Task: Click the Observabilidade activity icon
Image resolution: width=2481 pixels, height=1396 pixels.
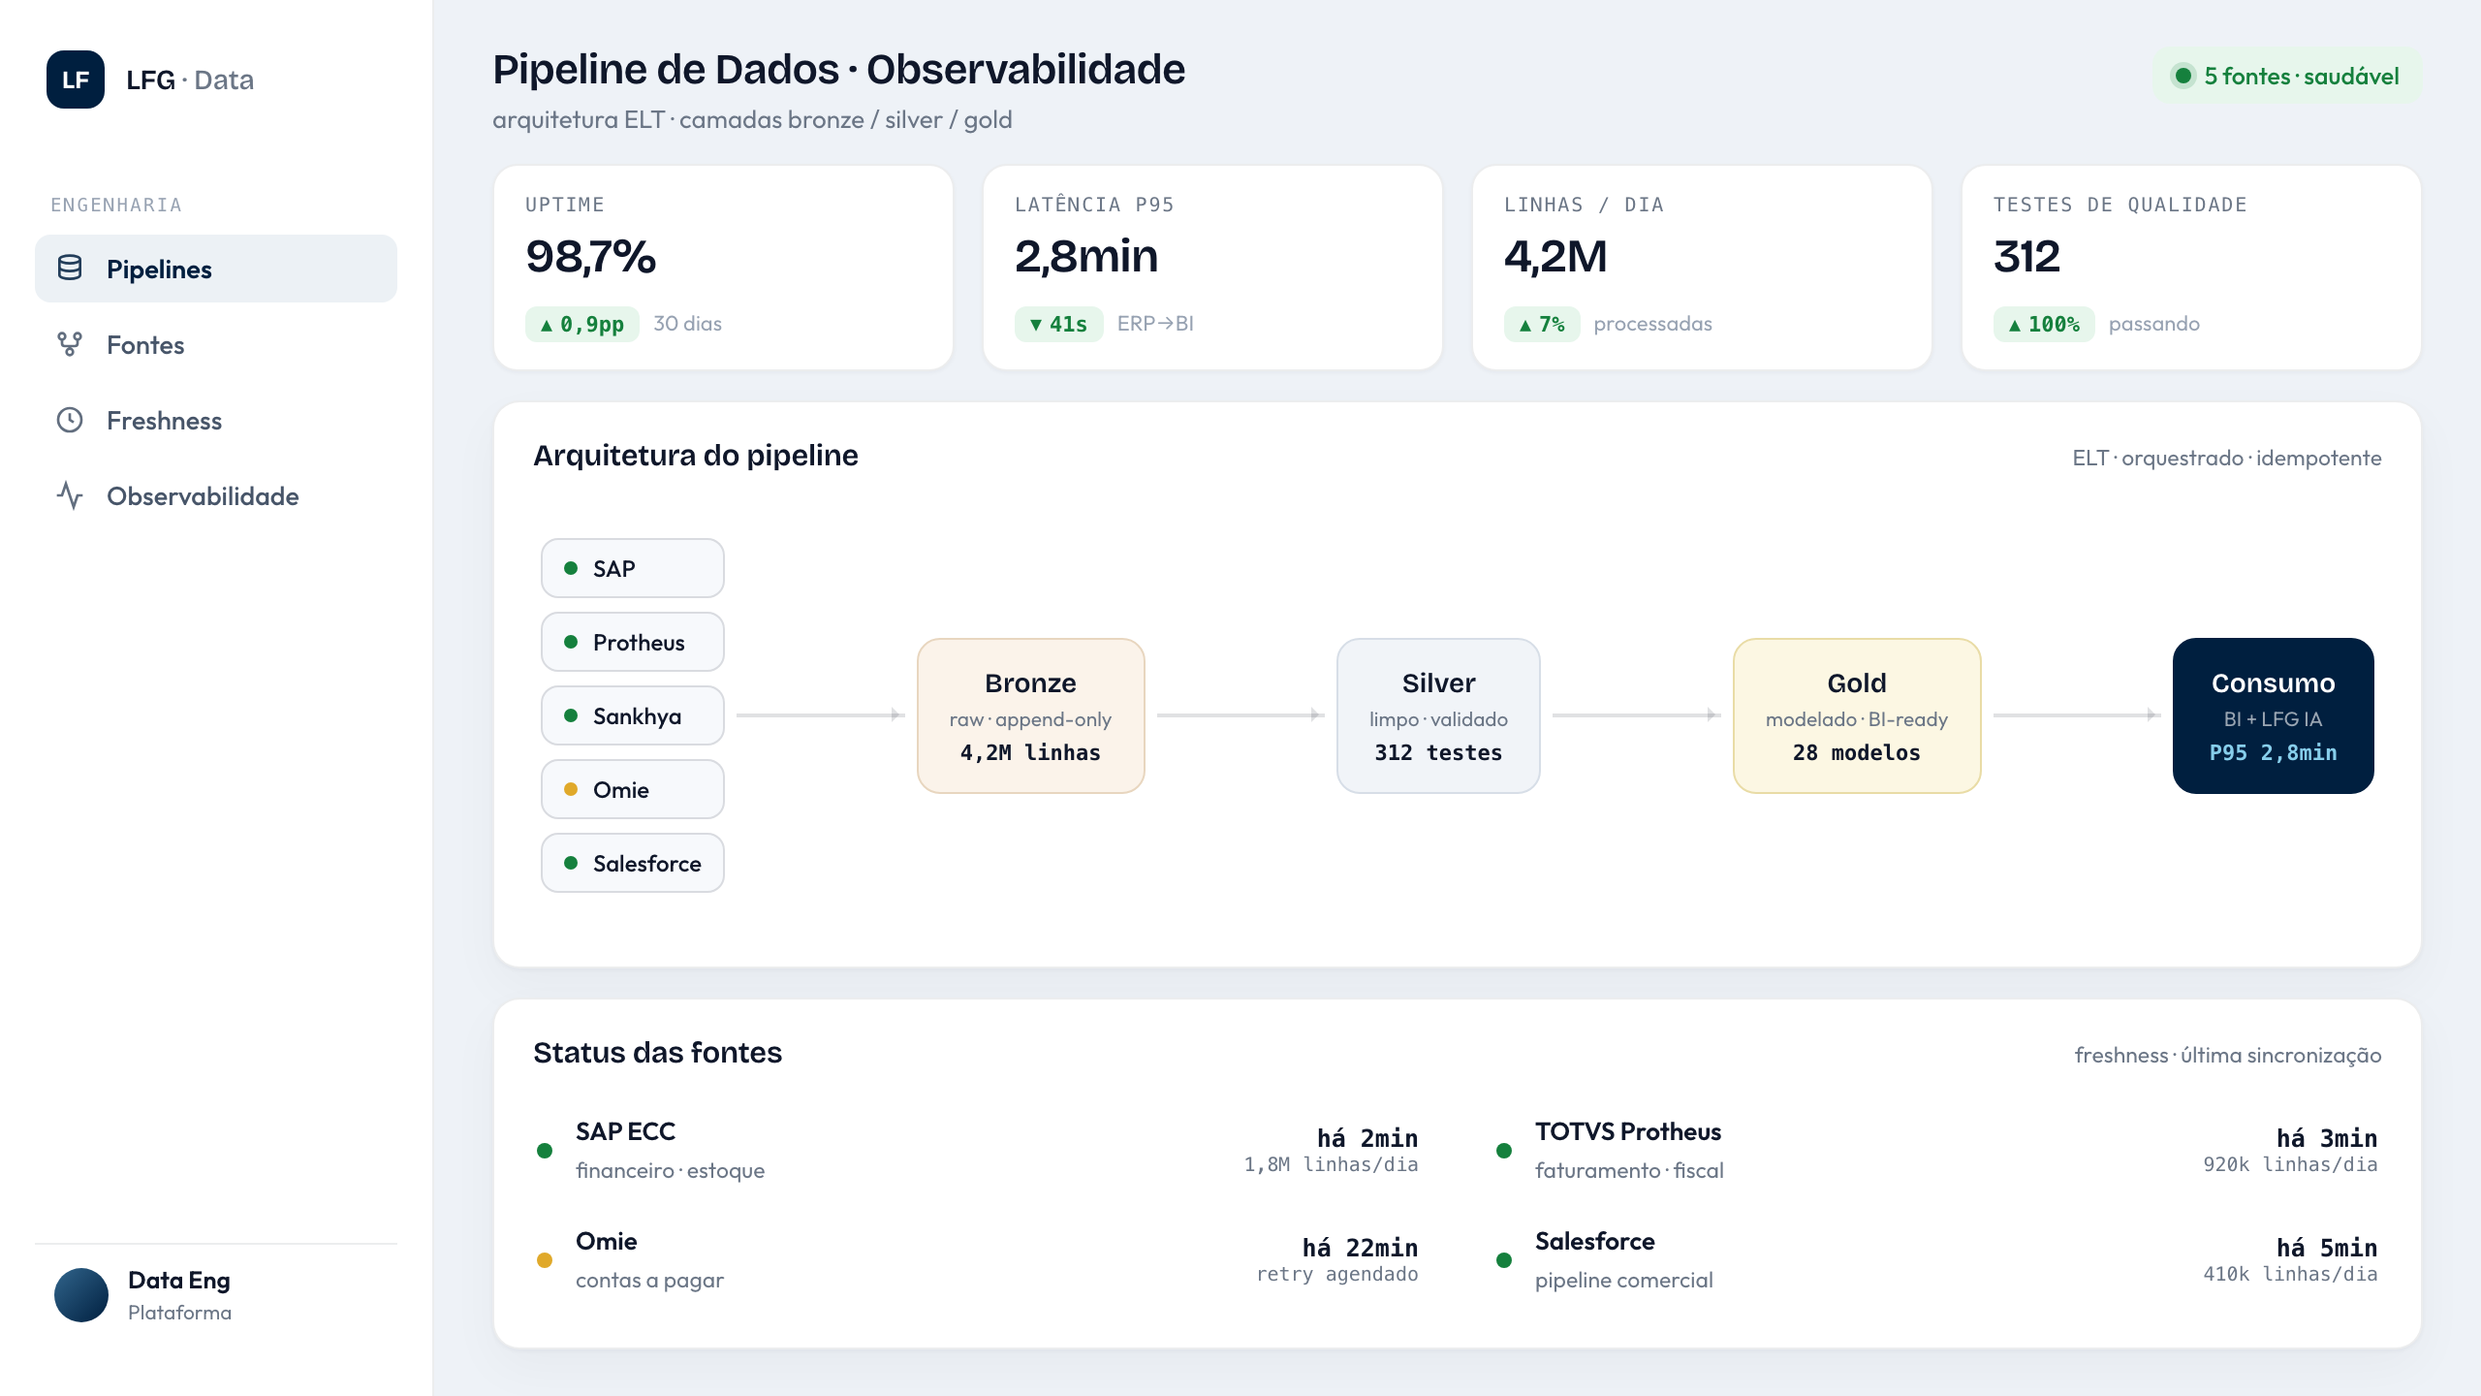Action: pyautogui.click(x=70, y=495)
